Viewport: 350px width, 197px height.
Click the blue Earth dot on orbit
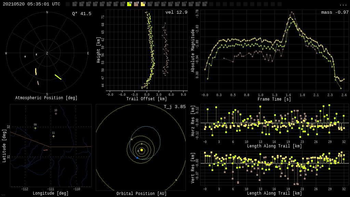coord(137,158)
